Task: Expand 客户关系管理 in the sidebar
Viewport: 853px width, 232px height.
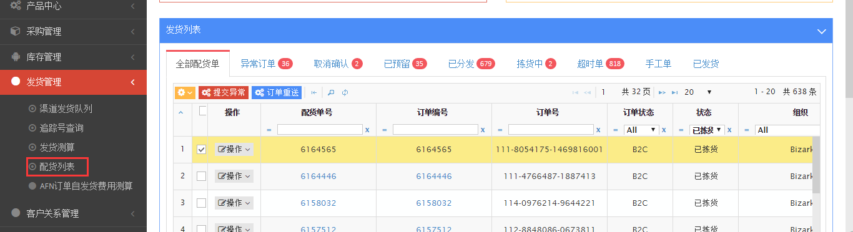Action: pos(73,213)
